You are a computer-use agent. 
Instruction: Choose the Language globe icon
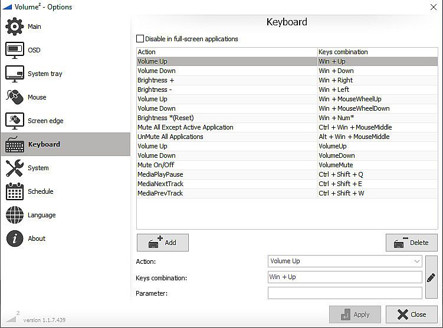tap(15, 215)
